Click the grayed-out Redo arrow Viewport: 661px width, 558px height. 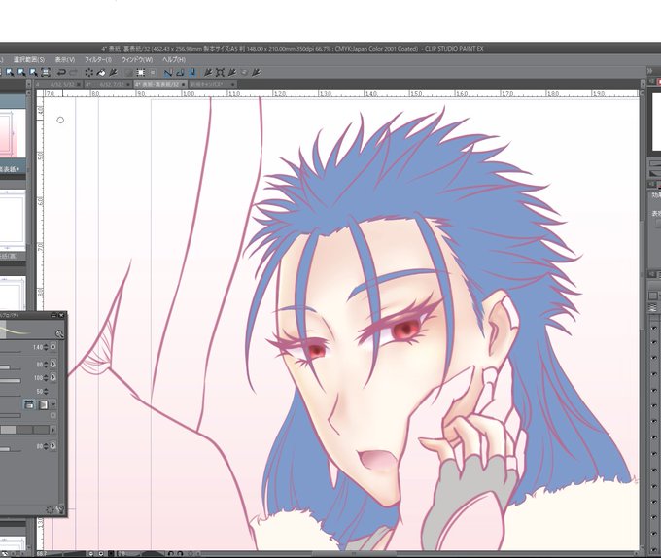click(73, 73)
